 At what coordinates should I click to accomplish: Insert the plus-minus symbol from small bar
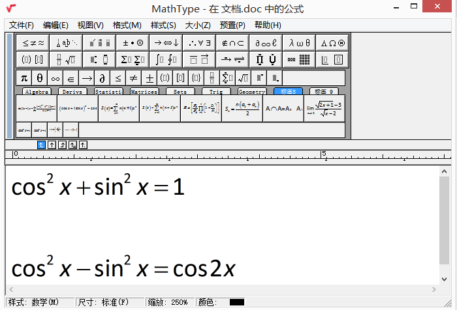[x=150, y=78]
